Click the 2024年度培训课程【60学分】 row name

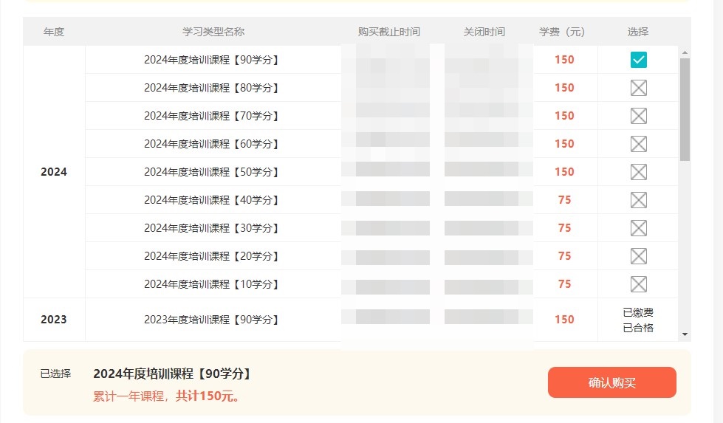(x=213, y=144)
